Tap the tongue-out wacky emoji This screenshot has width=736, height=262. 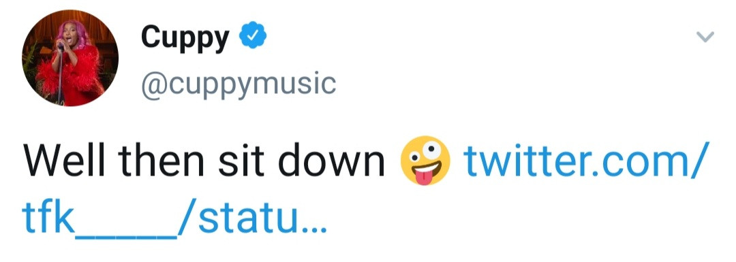coord(425,161)
